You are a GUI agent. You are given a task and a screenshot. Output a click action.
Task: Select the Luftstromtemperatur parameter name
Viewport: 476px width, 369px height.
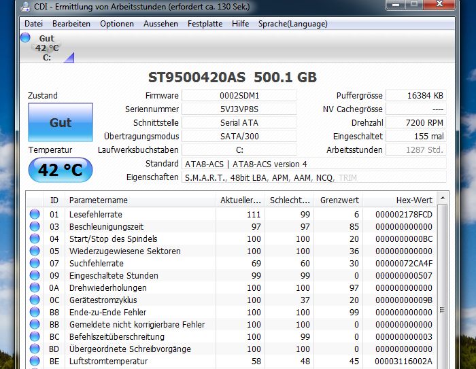click(x=108, y=361)
